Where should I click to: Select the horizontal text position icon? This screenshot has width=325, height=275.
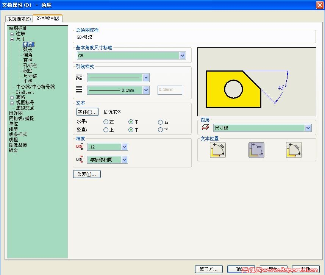(x=256, y=150)
